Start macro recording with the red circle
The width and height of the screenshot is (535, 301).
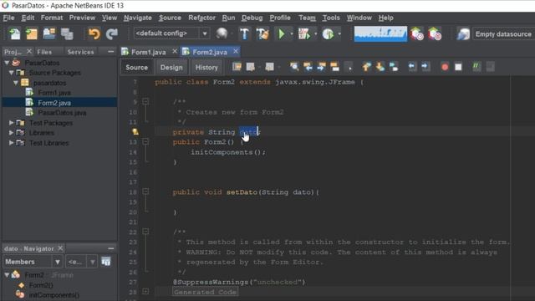coord(445,67)
